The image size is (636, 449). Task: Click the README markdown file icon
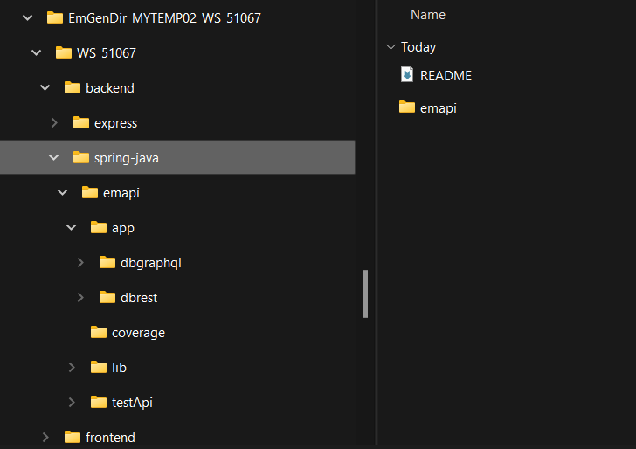point(407,74)
